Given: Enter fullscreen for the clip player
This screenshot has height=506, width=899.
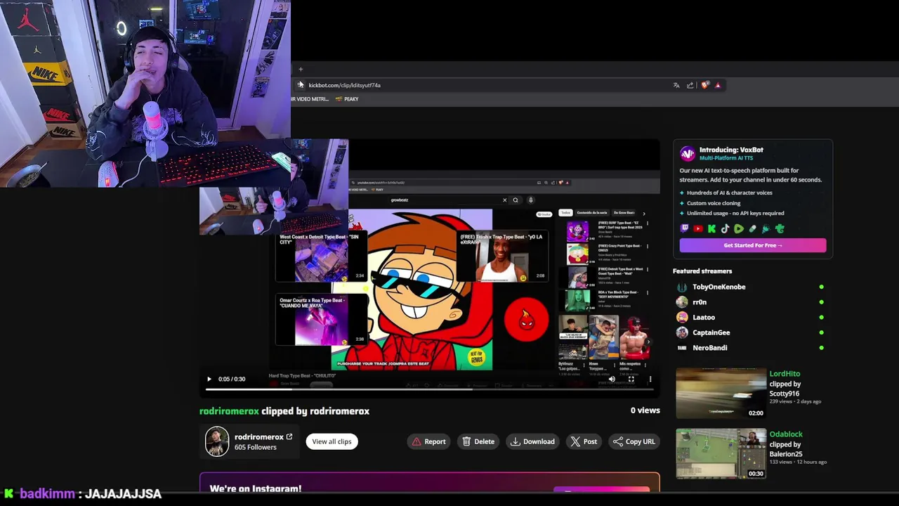Looking at the screenshot, I should [x=631, y=379].
